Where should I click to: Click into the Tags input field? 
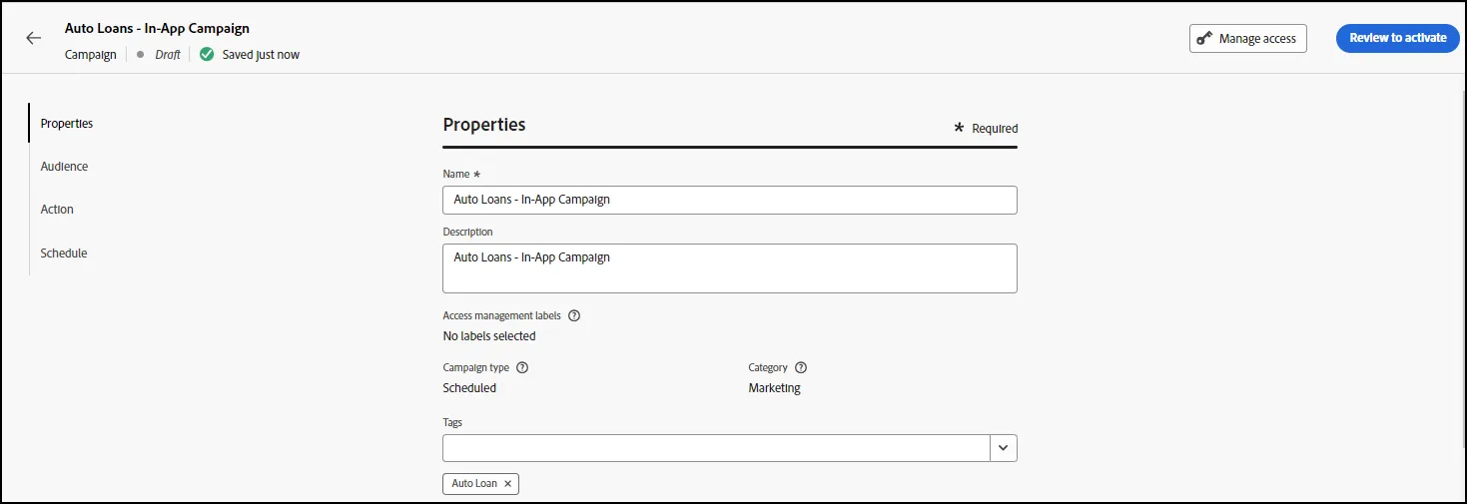[x=716, y=448]
